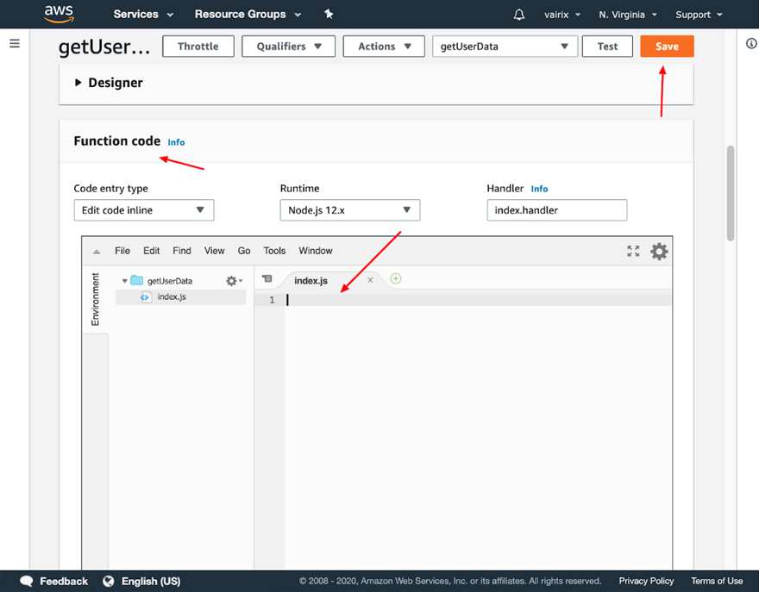The image size is (759, 592).
Task: Click the Feedback speech bubble icon
Action: (27, 581)
